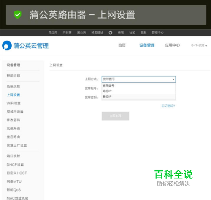
Task: Open MAC地址克隆 in sidebar
Action: tap(17, 198)
